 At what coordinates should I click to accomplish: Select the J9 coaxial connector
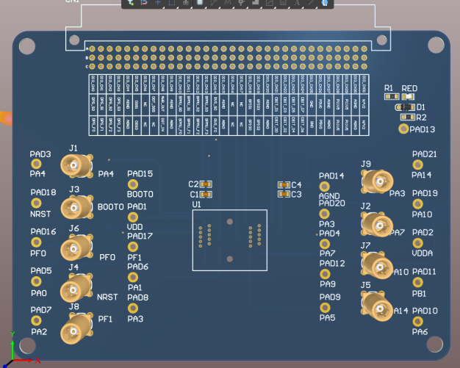tap(377, 181)
